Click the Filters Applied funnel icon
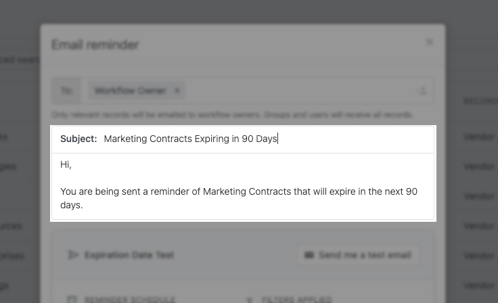This screenshot has height=303, width=498. coord(250,300)
